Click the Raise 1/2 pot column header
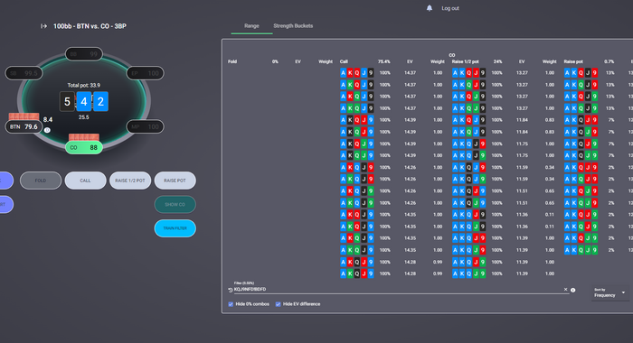The image size is (633, 343). (x=465, y=61)
